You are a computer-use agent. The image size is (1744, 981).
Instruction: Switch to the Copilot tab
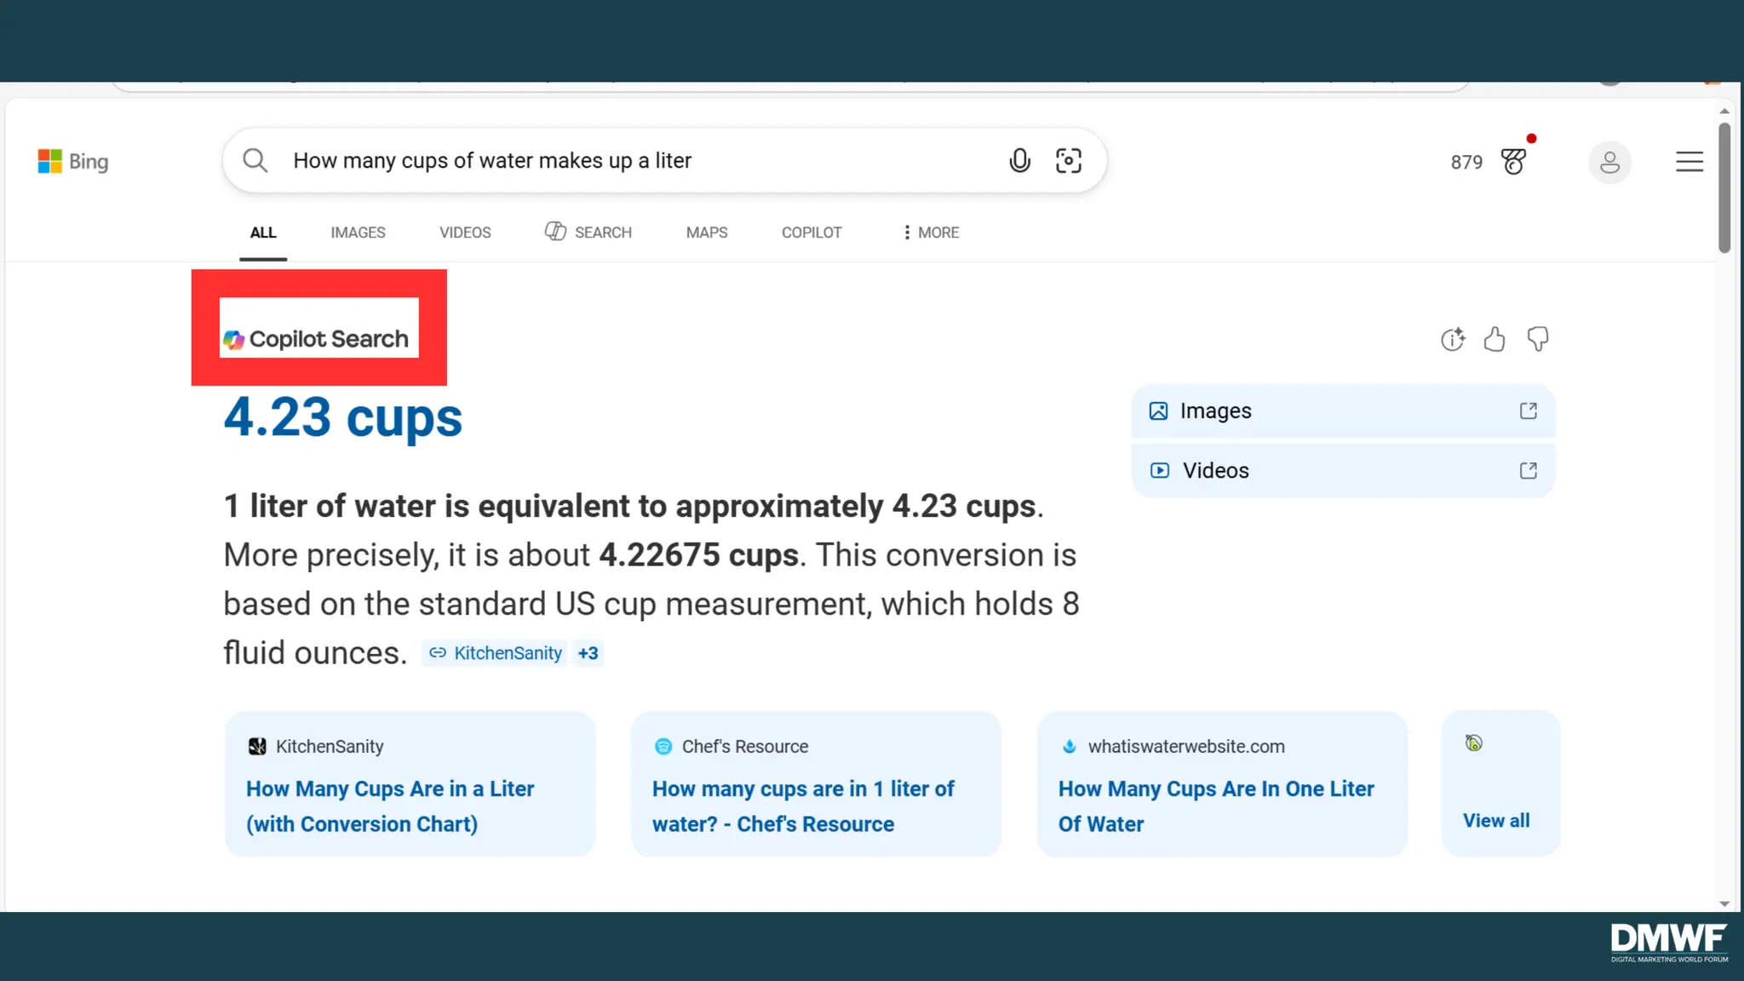tap(811, 232)
